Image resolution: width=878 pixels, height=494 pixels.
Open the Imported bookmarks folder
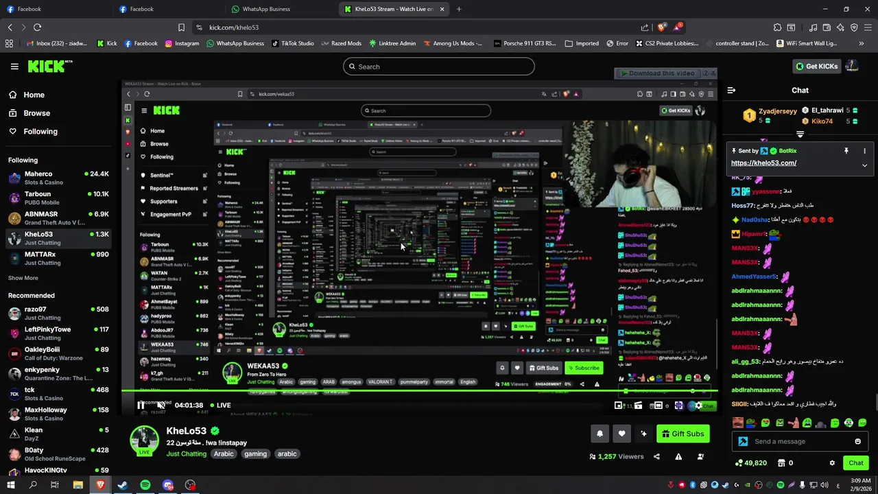(582, 43)
